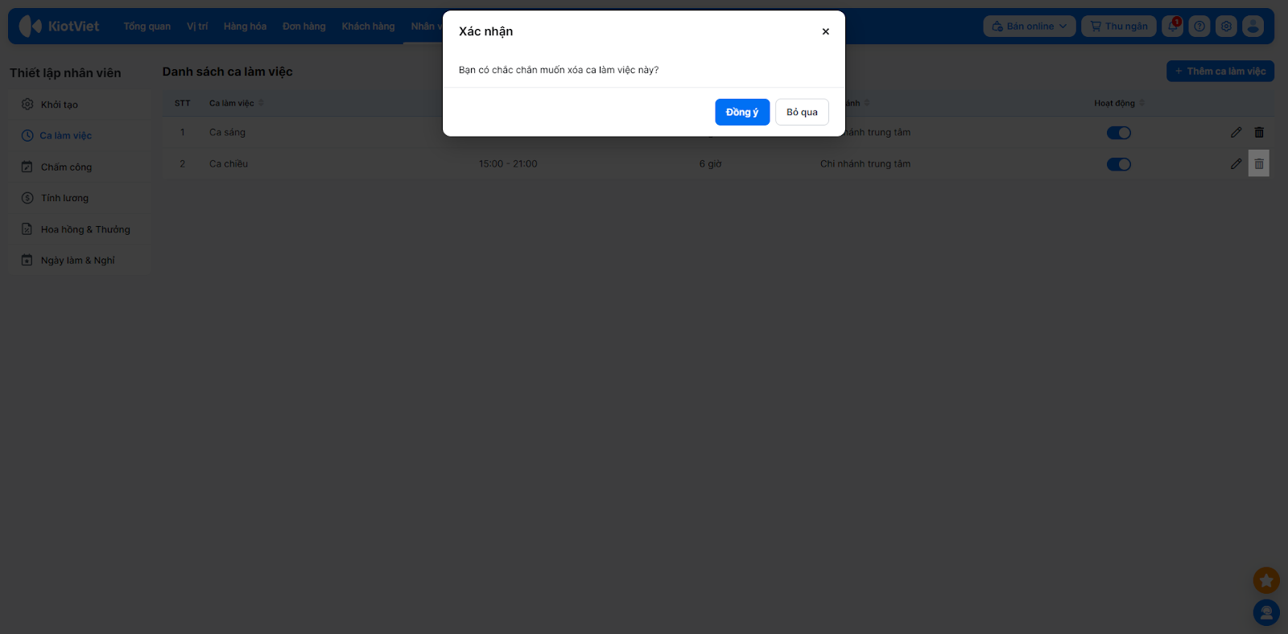Click the Thêm ca làm việc button
The width and height of the screenshot is (1288, 634).
coord(1220,72)
